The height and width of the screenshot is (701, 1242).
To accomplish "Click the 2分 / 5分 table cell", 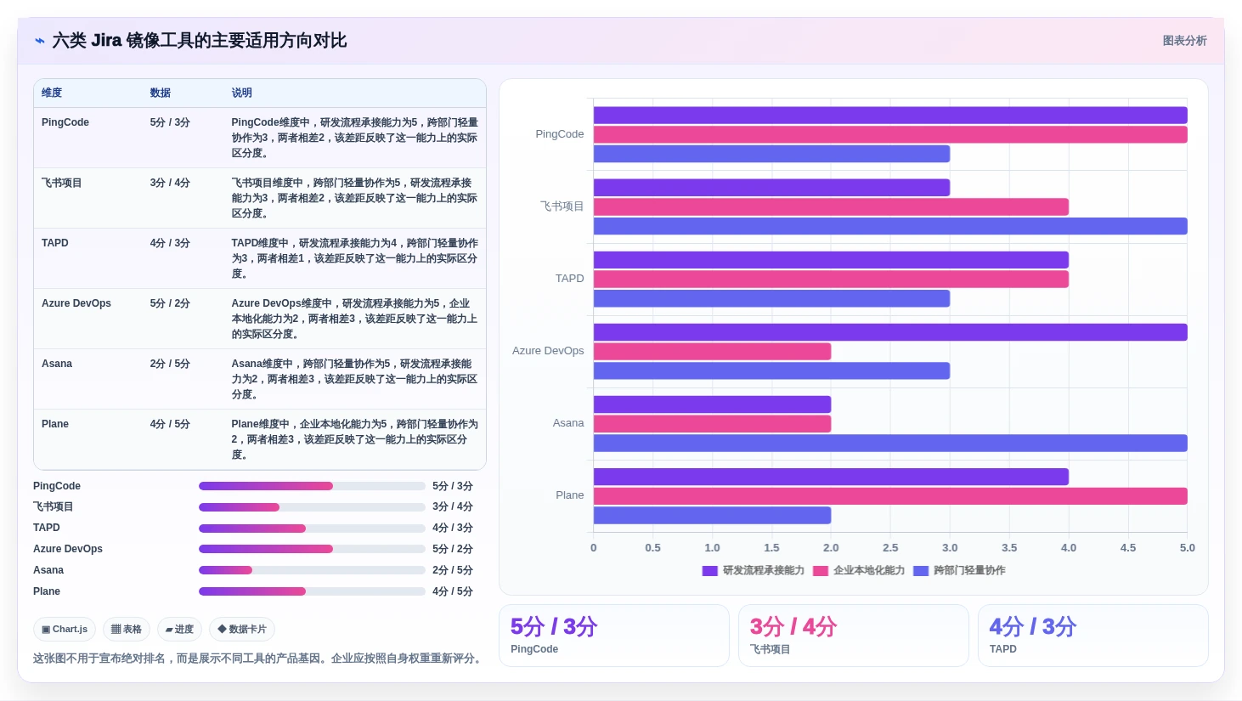I will click(x=170, y=364).
